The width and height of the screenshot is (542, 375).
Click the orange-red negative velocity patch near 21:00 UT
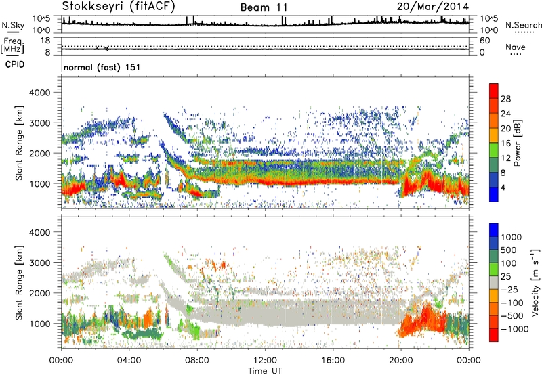[x=423, y=319]
